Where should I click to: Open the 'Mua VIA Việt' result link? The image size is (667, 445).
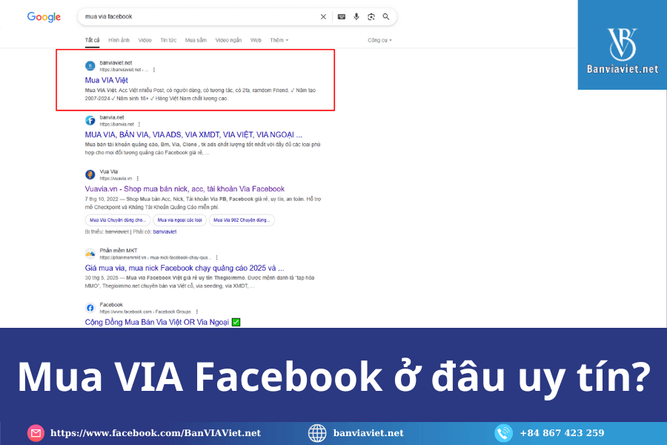pos(106,80)
